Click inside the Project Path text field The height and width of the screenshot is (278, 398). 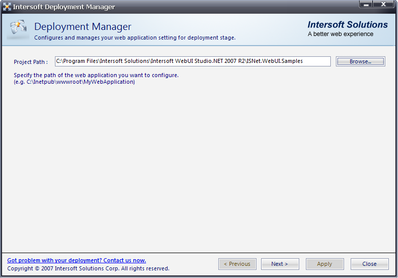pos(192,61)
